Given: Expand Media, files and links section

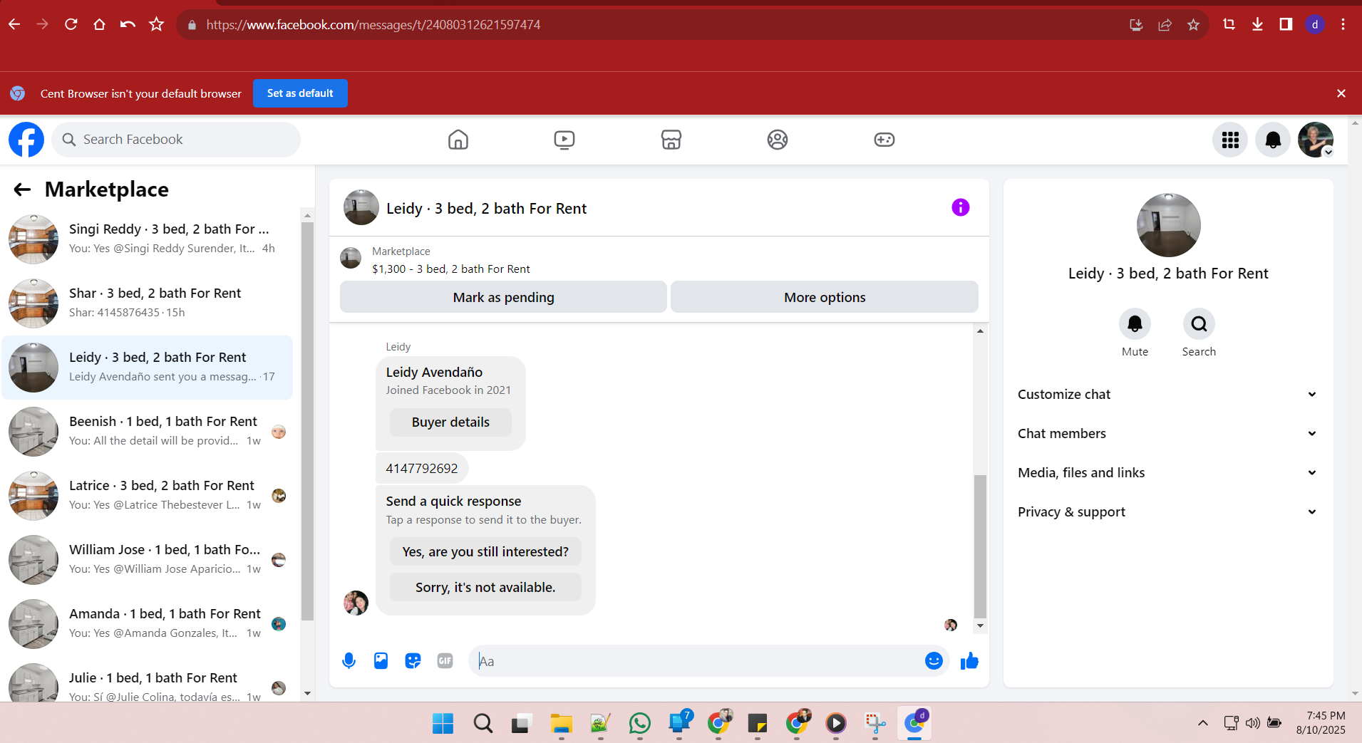Looking at the screenshot, I should [1167, 473].
